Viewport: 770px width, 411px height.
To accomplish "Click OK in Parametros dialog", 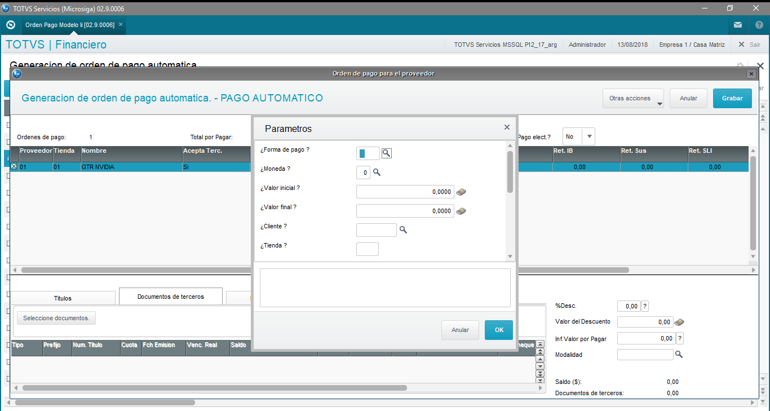I will (x=499, y=330).
